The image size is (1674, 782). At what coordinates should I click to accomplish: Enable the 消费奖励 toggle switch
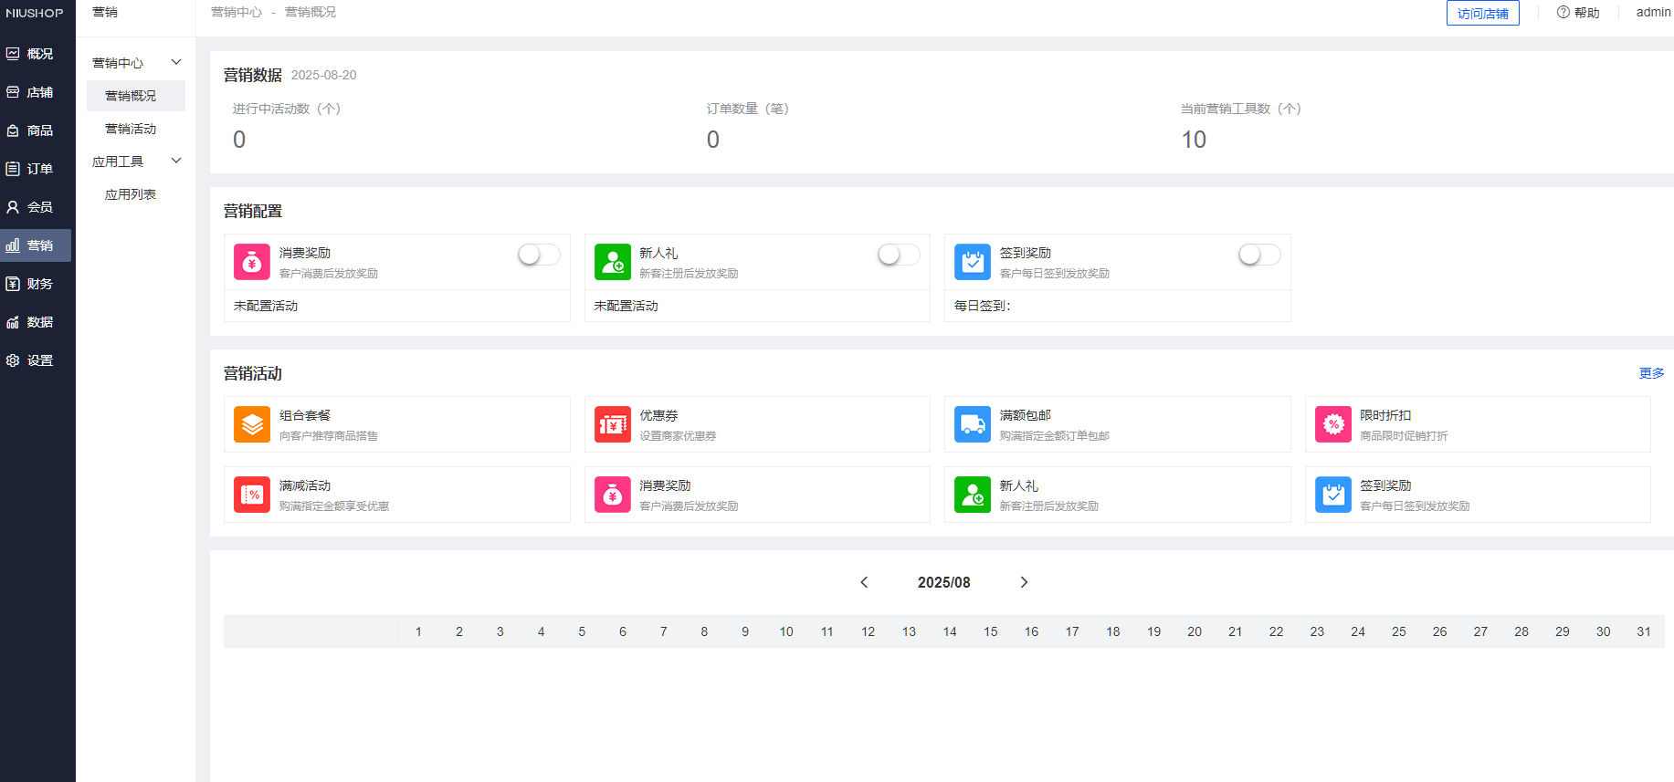(x=539, y=255)
